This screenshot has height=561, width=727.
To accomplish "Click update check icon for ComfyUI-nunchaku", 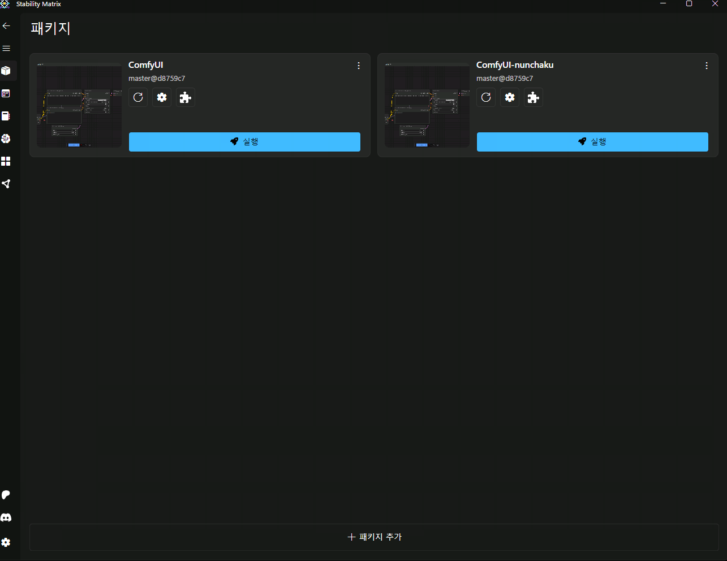I will click(486, 97).
